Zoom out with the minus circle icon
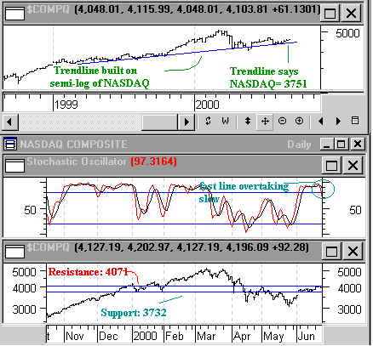373x346 pixels. click(282, 122)
